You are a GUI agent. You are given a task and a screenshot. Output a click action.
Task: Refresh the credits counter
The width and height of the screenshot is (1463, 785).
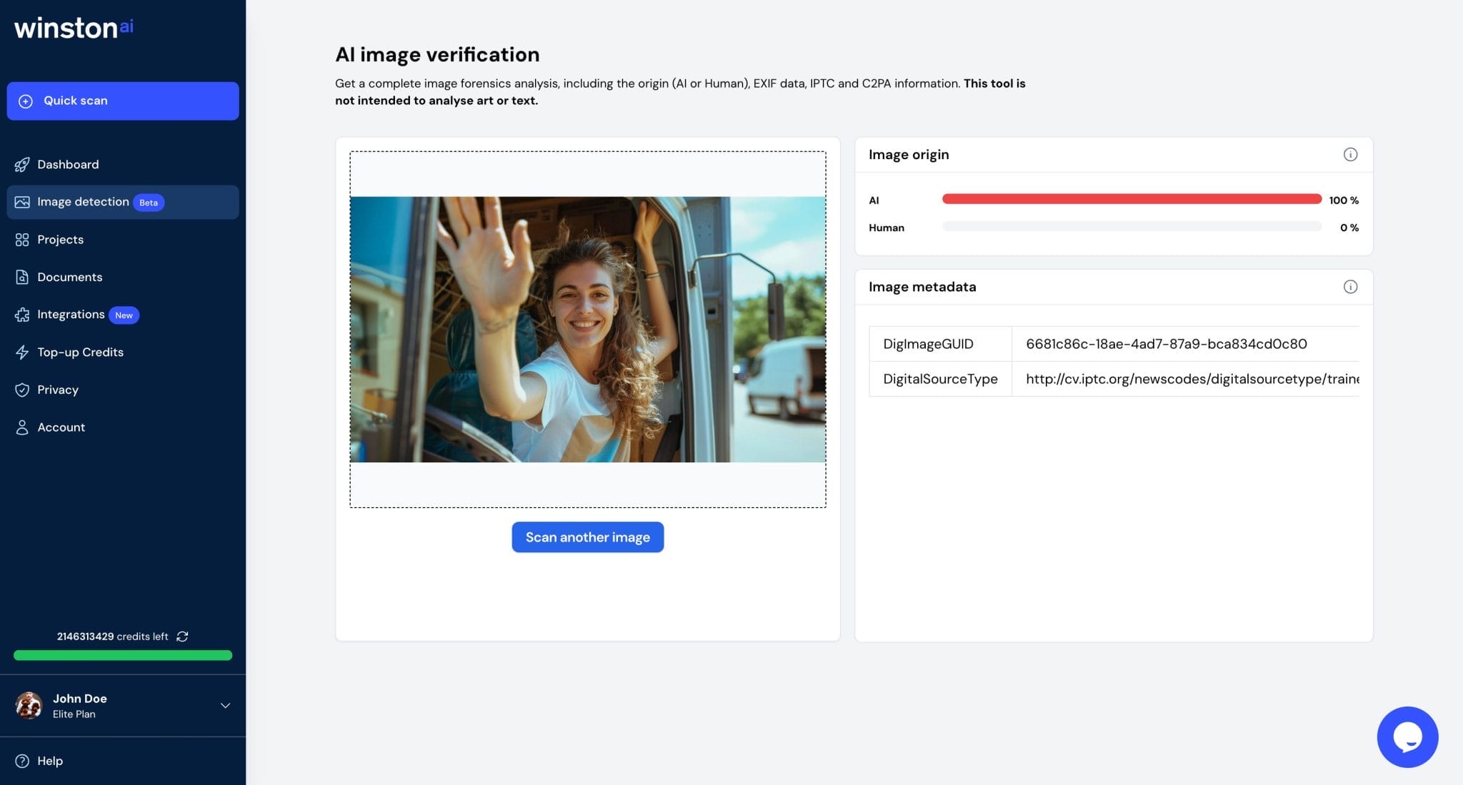[182, 636]
